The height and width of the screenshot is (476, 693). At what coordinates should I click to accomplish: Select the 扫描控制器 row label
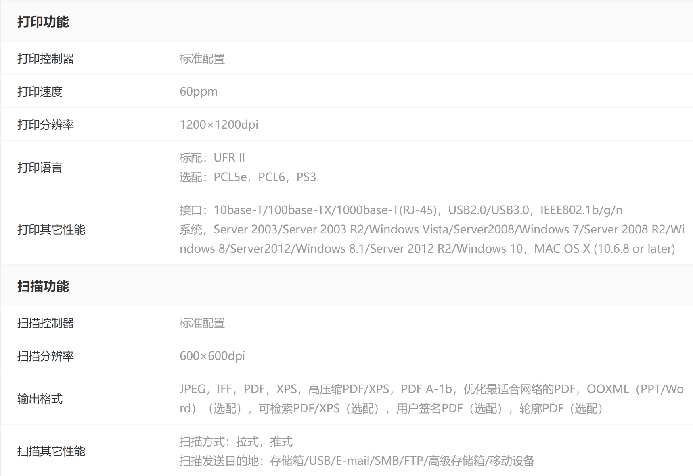(x=46, y=323)
